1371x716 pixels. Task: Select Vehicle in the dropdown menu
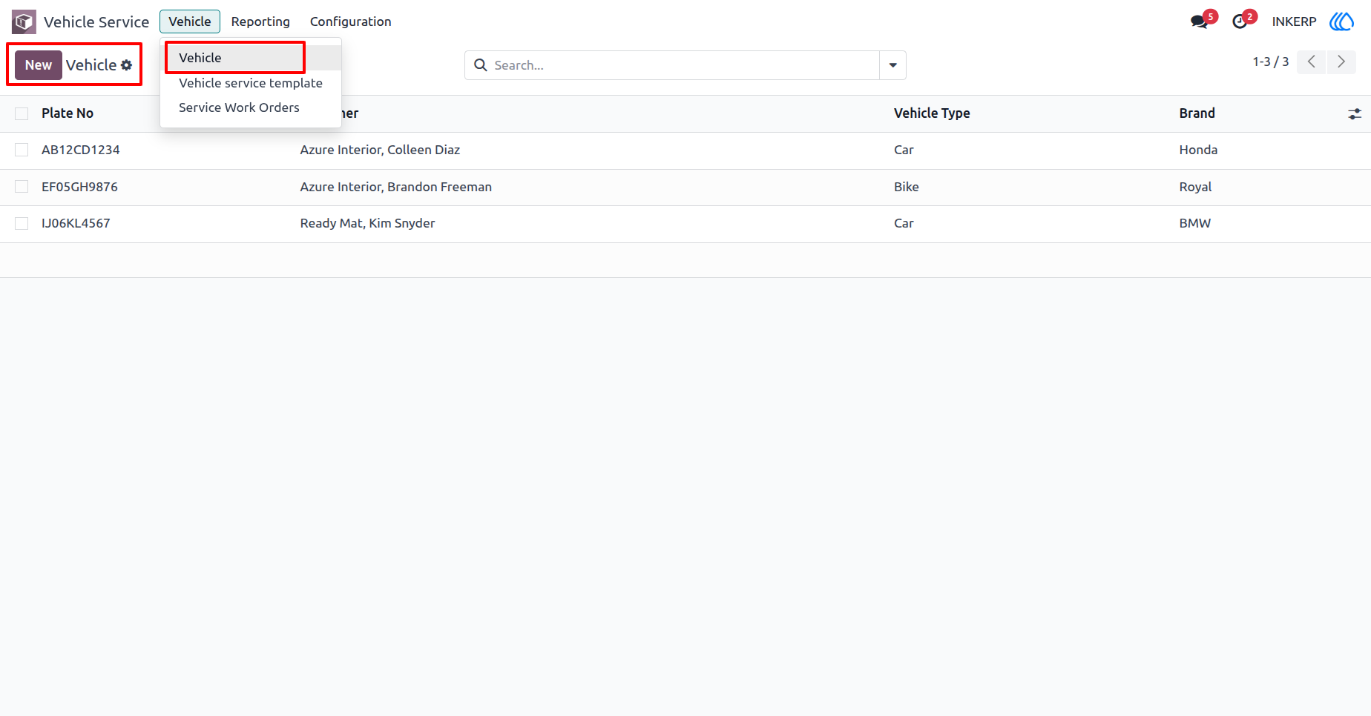tap(251, 58)
